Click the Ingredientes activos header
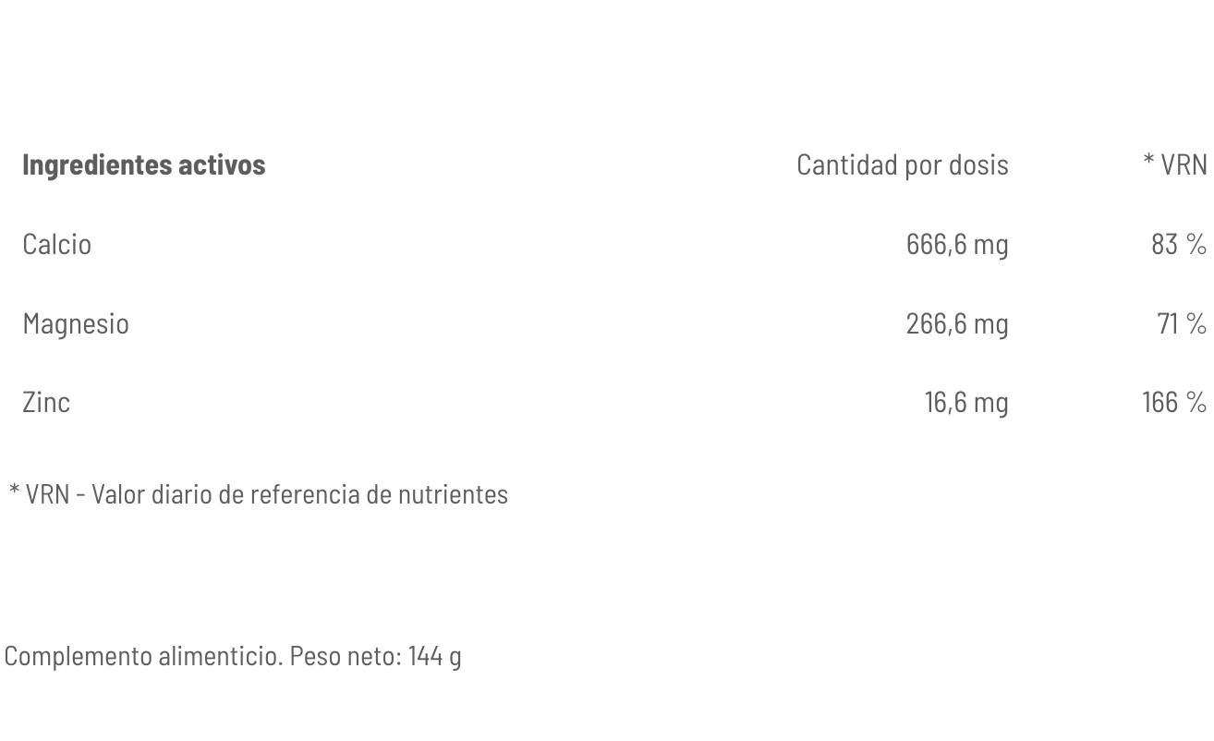 click(x=143, y=164)
